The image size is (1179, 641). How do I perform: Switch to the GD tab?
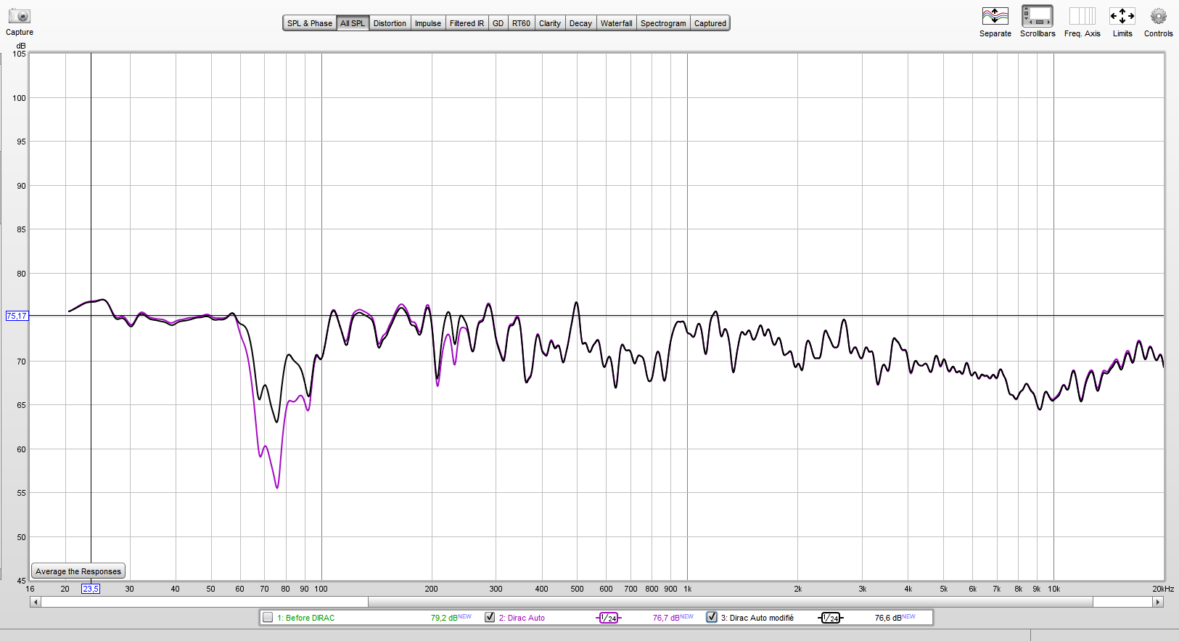pos(498,23)
